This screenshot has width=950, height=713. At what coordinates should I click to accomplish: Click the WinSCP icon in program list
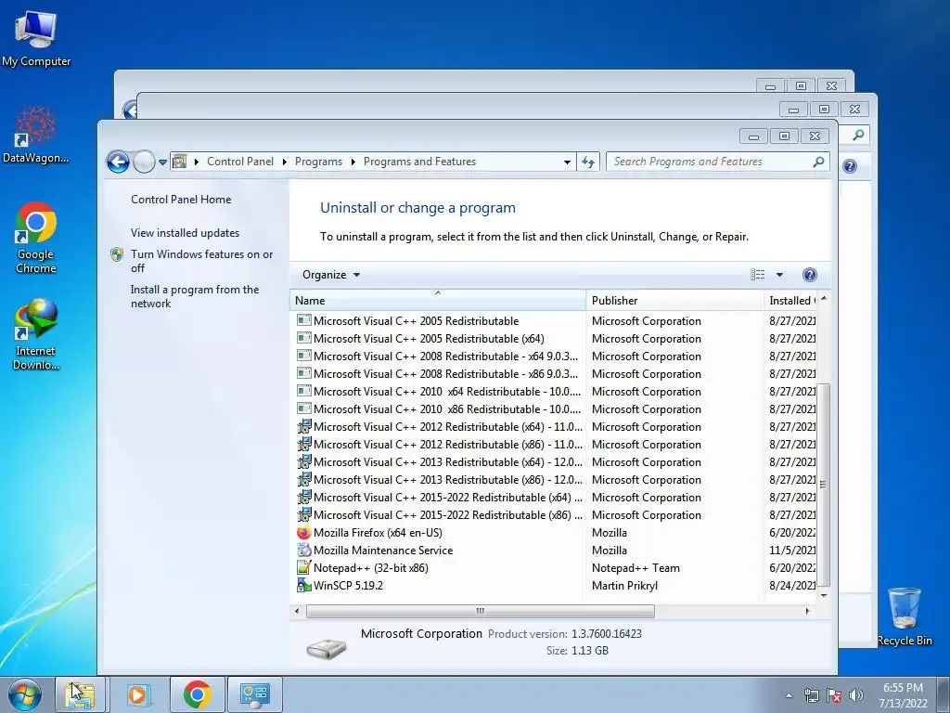pyautogui.click(x=303, y=585)
